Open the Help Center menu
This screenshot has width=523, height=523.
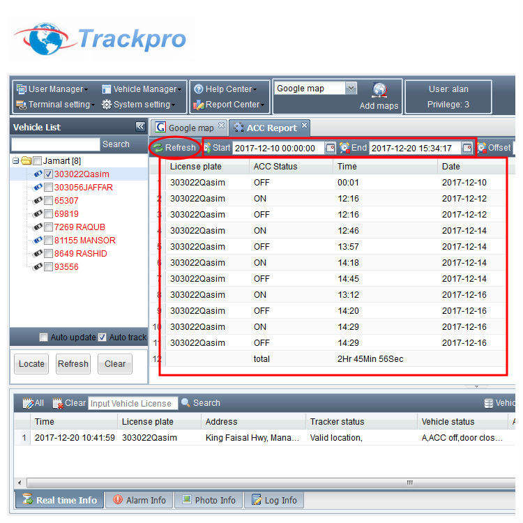[x=225, y=89]
